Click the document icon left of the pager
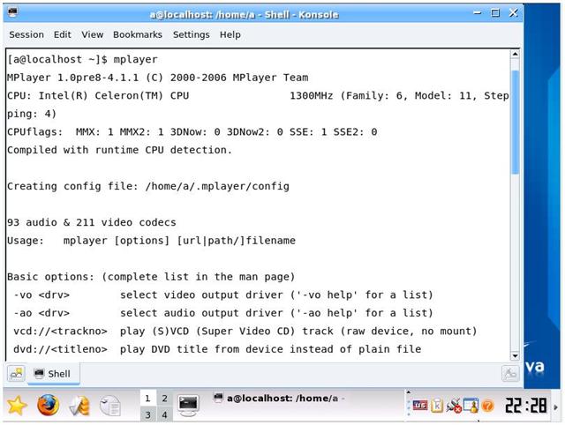Viewport: 565px width, 425px height. (110, 406)
